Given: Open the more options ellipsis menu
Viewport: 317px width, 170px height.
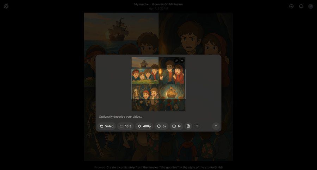Looking at the screenshot, I should coord(291,6).
